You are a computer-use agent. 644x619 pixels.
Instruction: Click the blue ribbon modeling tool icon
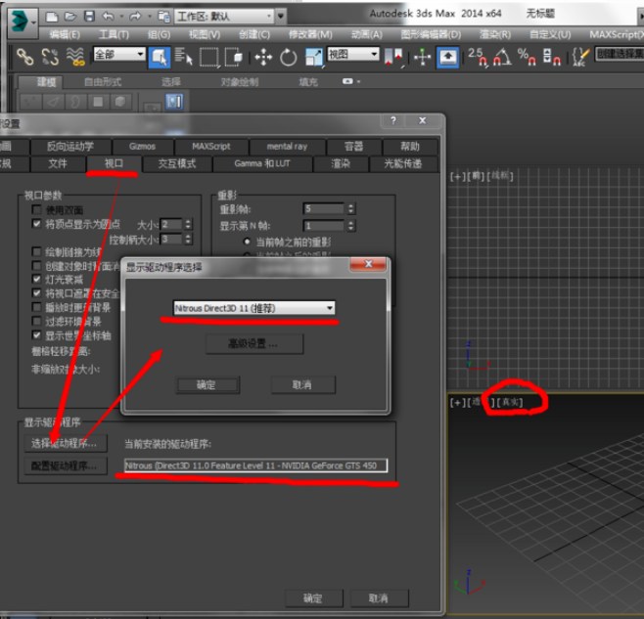point(174,102)
